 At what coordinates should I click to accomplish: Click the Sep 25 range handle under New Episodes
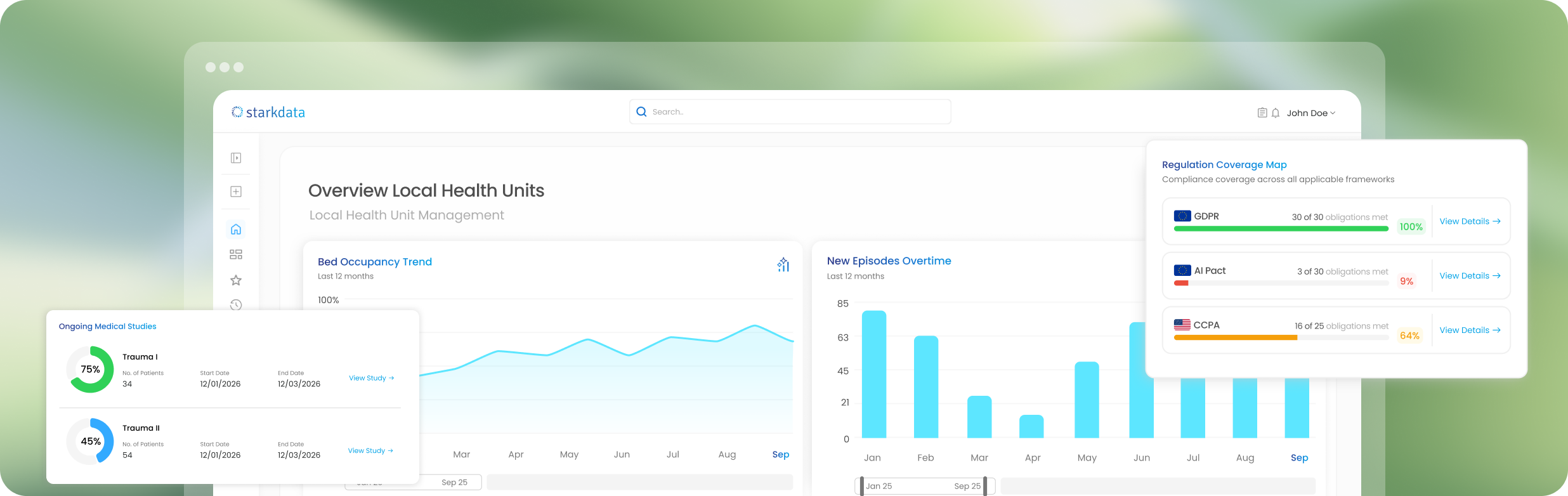985,486
